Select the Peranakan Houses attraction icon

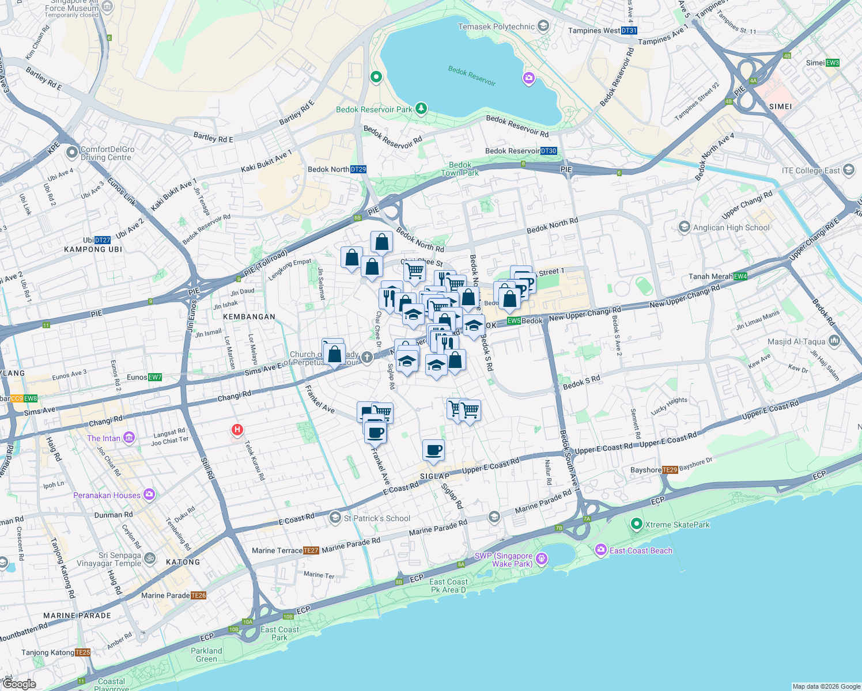[x=149, y=495]
